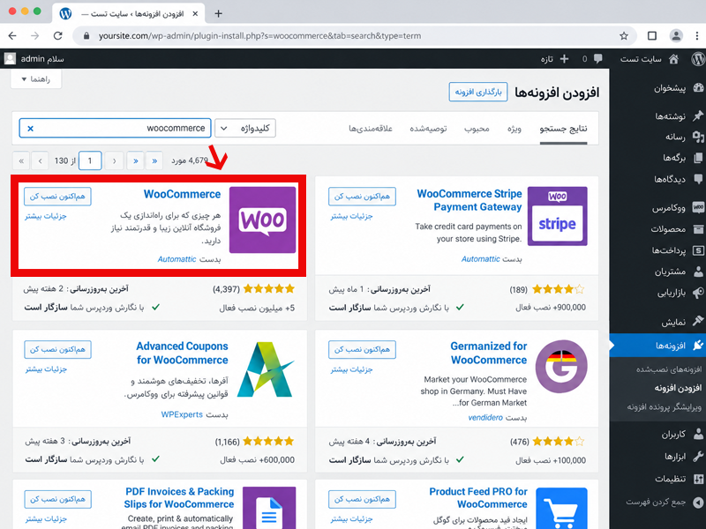Click the admin avatar in admin bar

coord(10,58)
